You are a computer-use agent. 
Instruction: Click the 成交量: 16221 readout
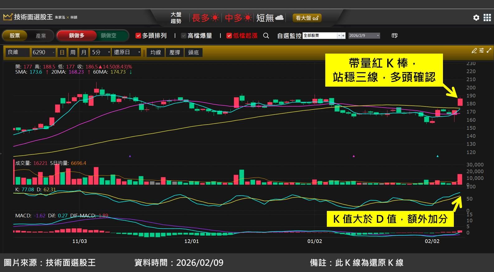(31, 163)
